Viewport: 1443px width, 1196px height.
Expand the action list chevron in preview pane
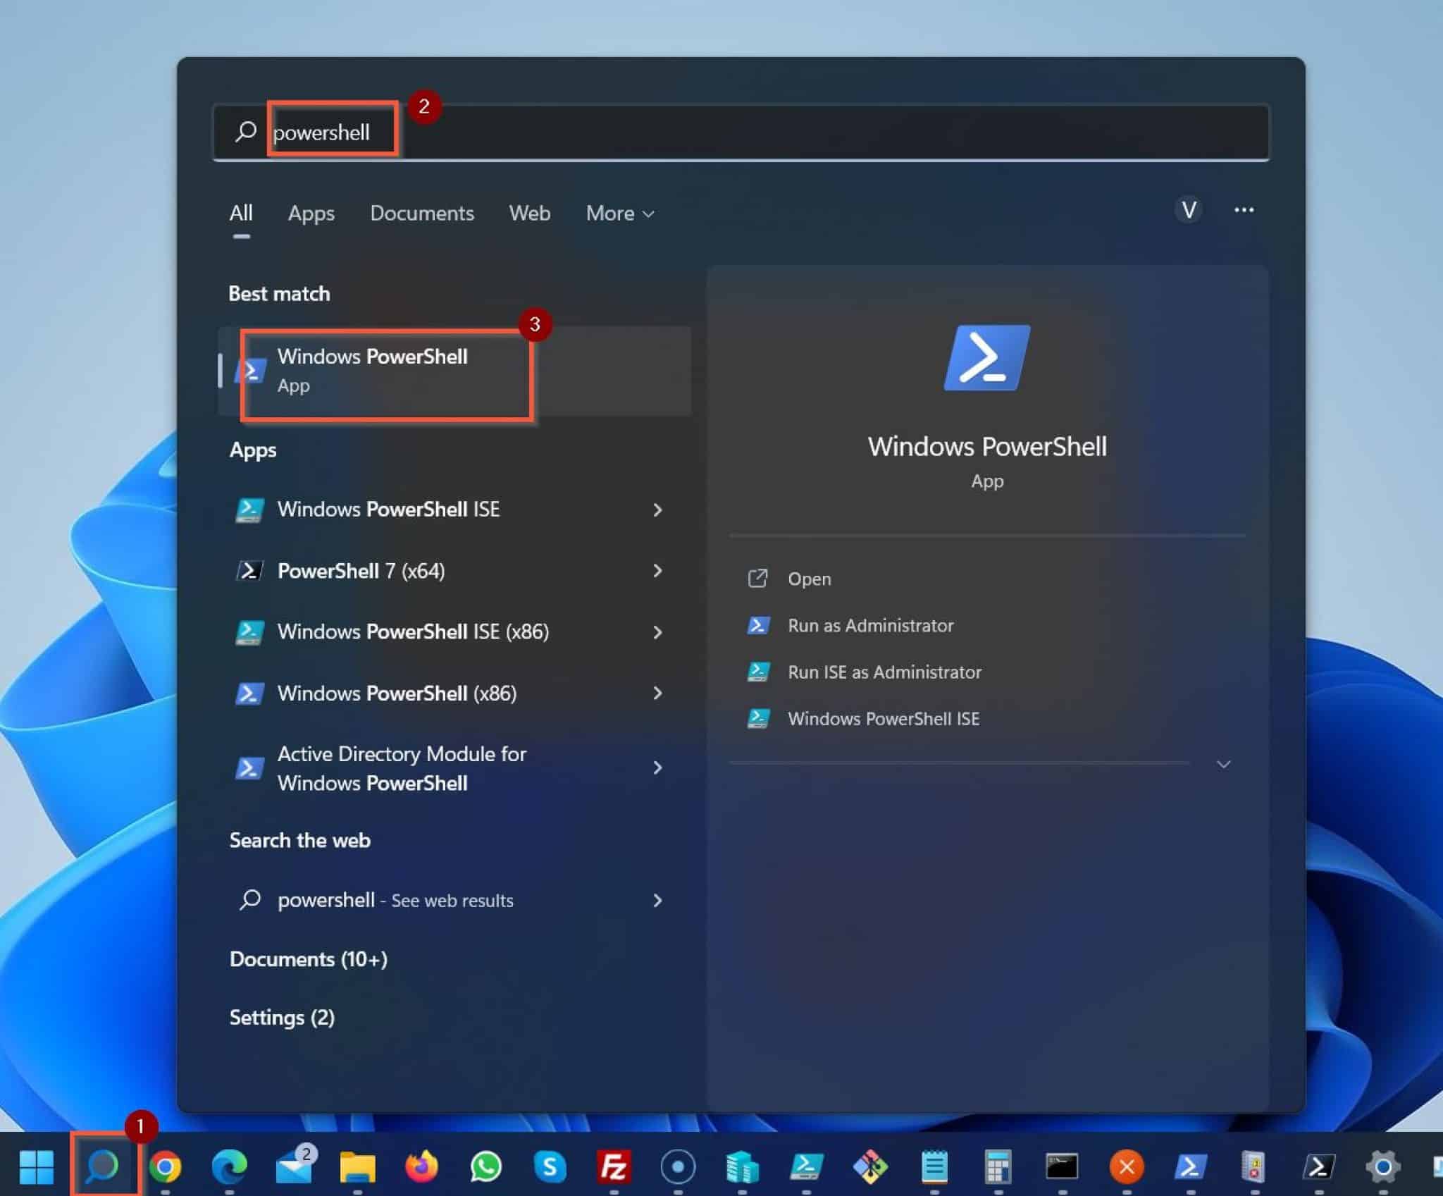pos(1224,764)
